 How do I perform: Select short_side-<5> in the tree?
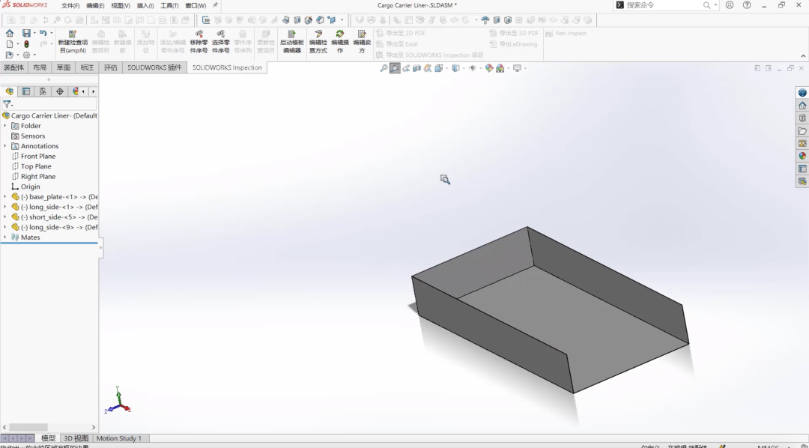[52, 217]
